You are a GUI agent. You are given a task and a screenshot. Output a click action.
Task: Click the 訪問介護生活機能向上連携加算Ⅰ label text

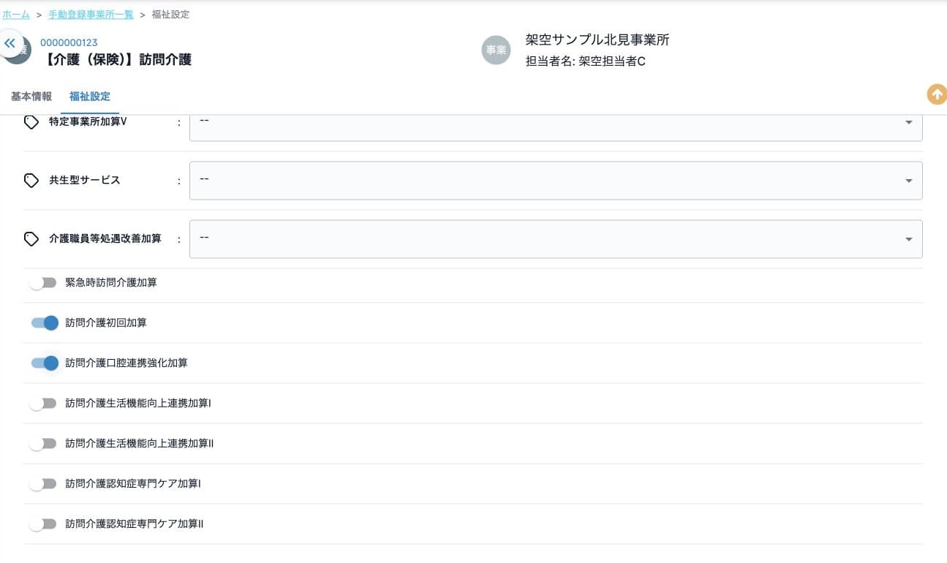click(138, 404)
